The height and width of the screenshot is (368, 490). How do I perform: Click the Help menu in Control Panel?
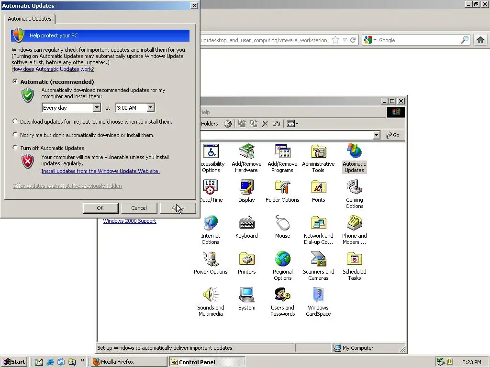point(205,112)
